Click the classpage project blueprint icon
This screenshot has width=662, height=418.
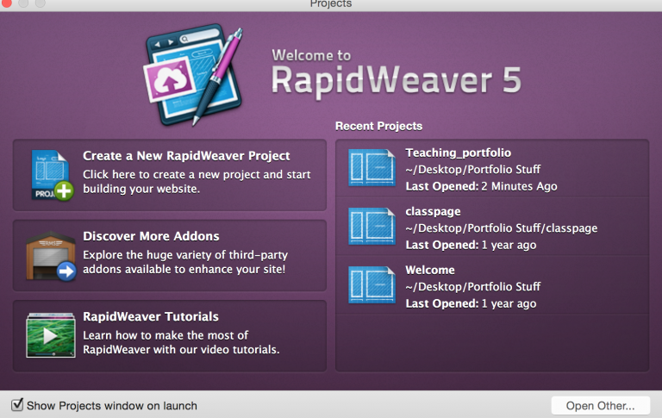pos(372,227)
